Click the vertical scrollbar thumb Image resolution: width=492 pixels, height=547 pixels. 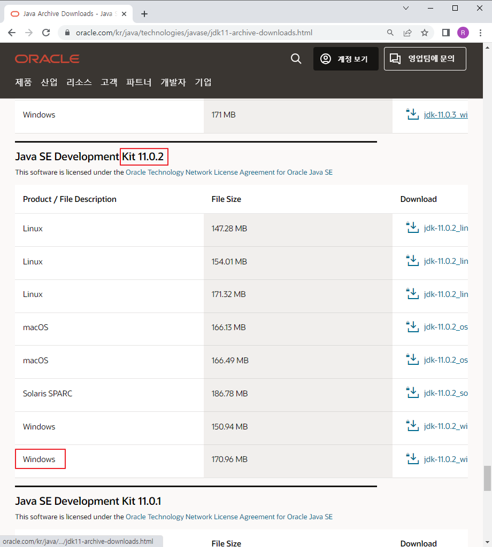pos(488,478)
